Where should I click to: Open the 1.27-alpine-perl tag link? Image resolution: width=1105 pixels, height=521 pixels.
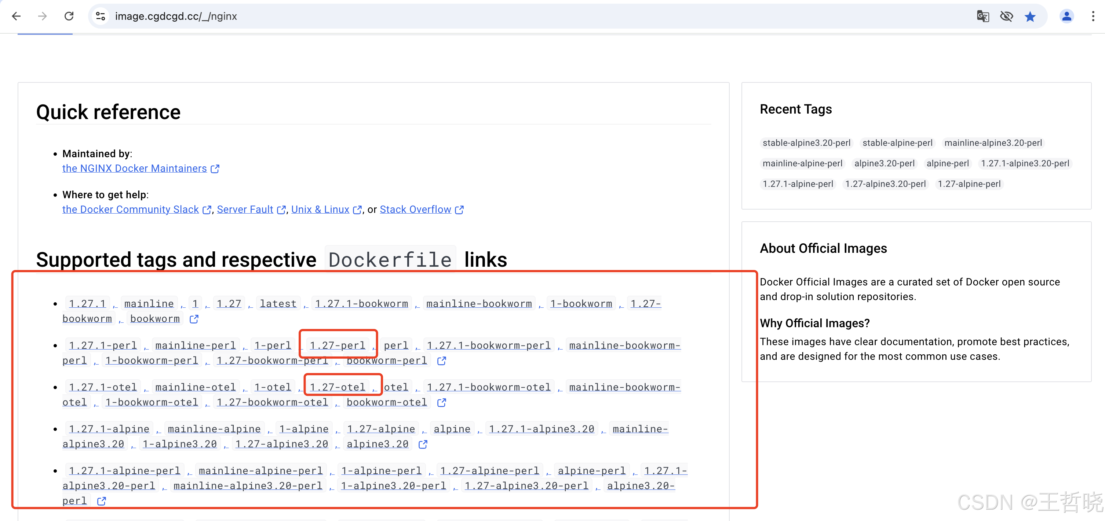pyautogui.click(x=489, y=470)
